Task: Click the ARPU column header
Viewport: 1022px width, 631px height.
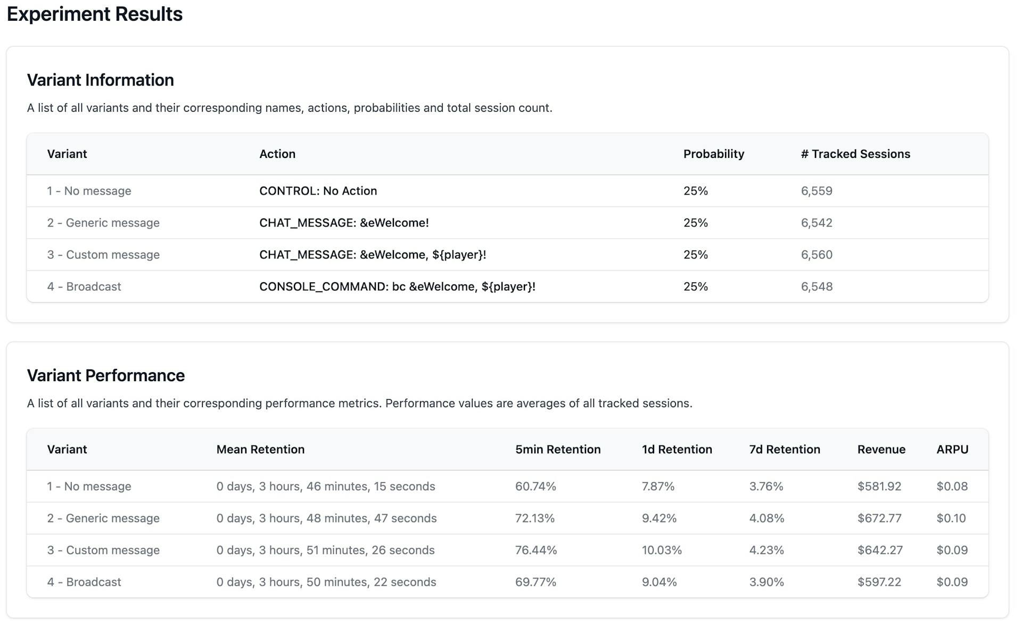Action: coord(952,450)
